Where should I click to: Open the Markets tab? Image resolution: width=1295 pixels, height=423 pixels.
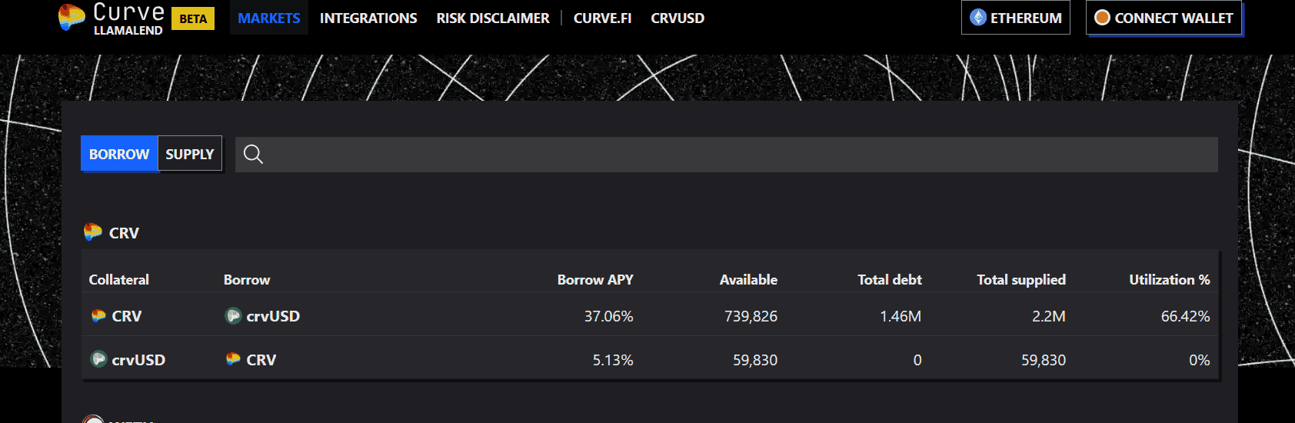click(268, 18)
